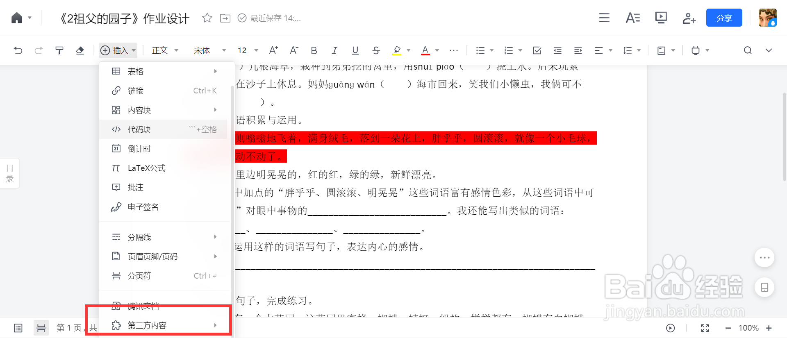Show more formatting options ellipsis

coord(454,50)
